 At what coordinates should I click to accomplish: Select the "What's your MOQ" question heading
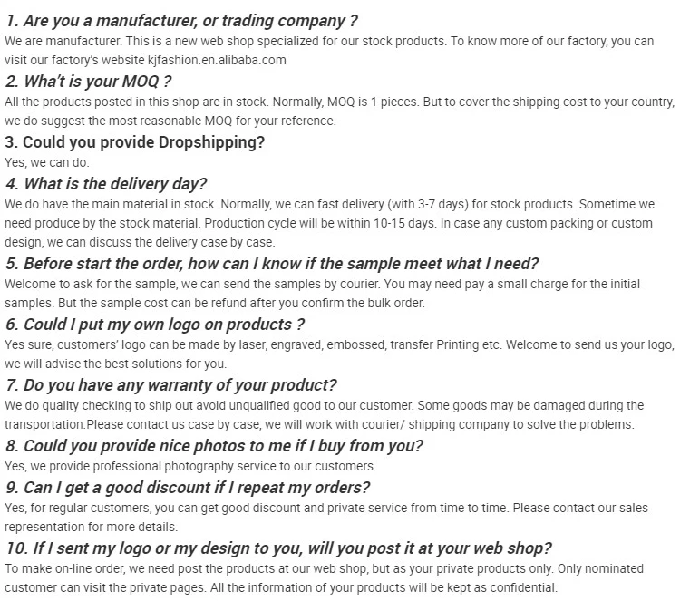[89, 82]
